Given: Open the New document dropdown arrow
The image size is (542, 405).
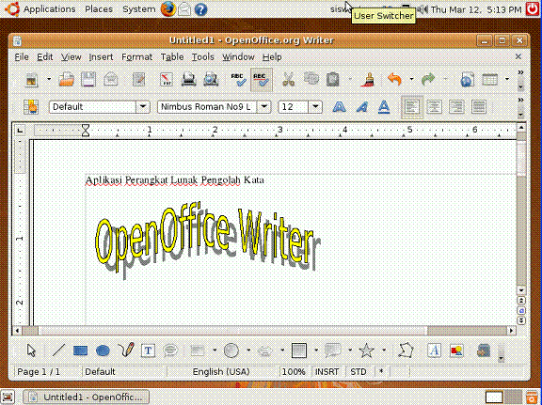Looking at the screenshot, I should [x=49, y=80].
